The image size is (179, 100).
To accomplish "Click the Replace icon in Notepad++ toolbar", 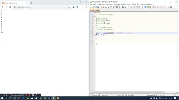I will pos(126,7).
